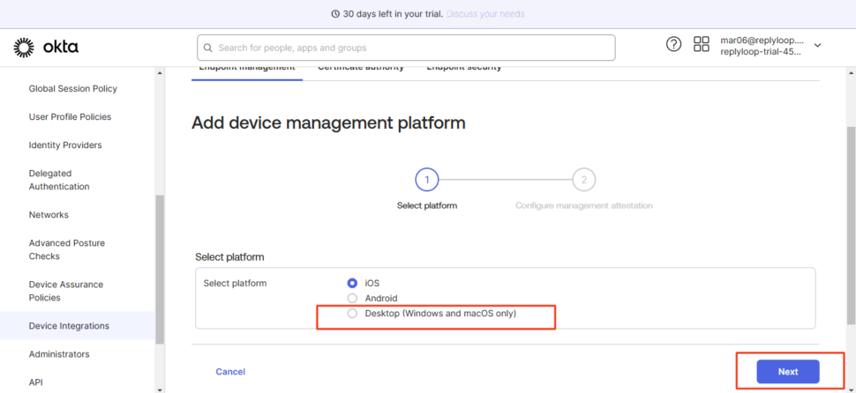Switch to the Endpoint management tab
Screen dimensions: 856x393
247,68
